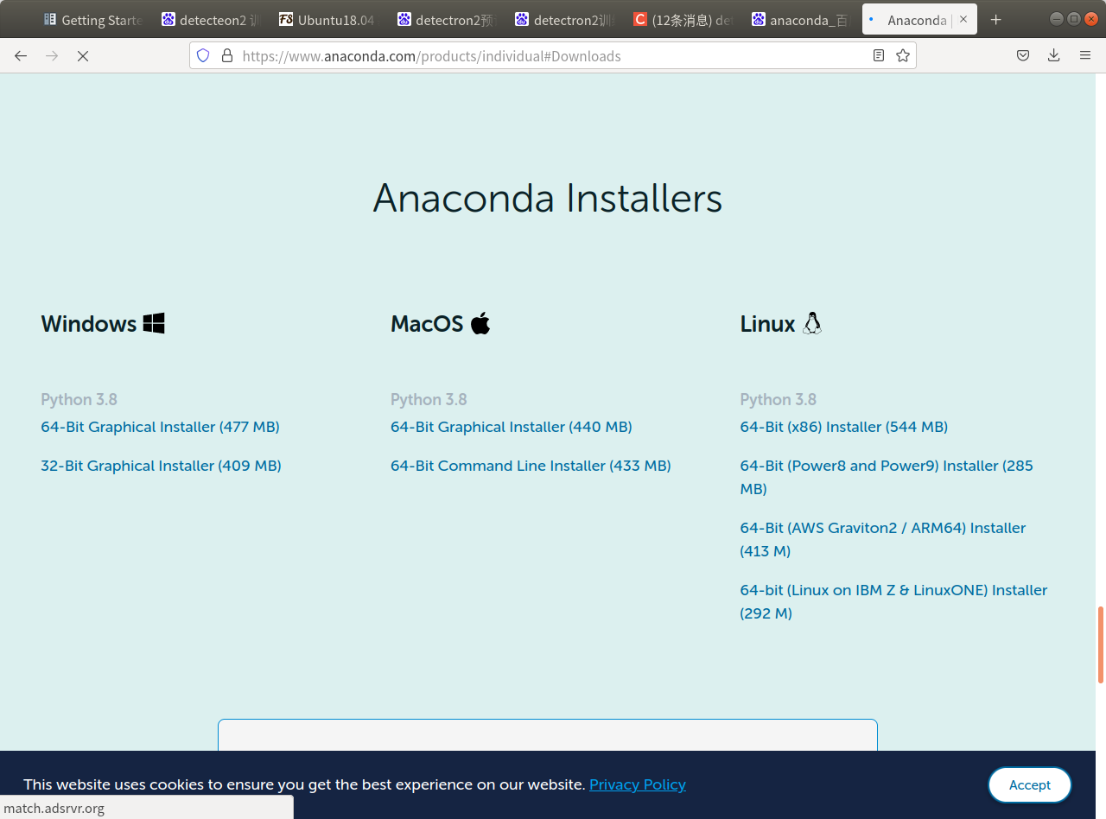The width and height of the screenshot is (1106, 819).
Task: Download MacOS 64-Bit Command Line Installer
Action: click(531, 466)
